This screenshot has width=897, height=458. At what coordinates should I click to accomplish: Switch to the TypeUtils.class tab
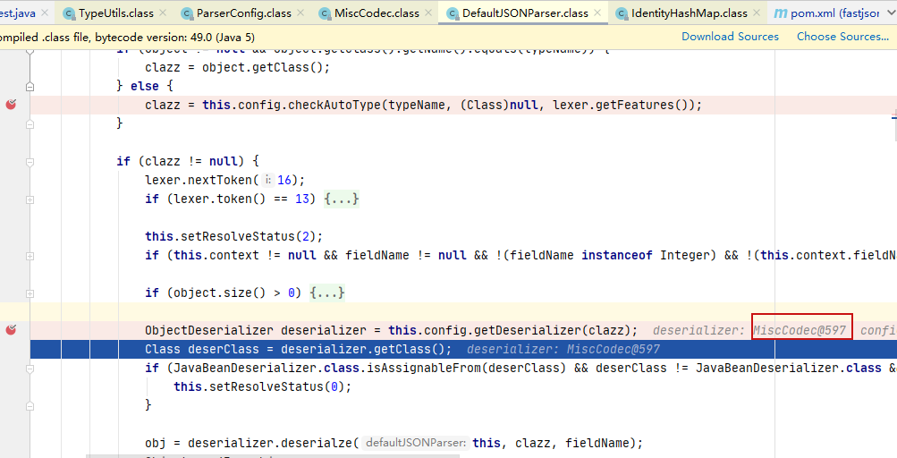(x=116, y=13)
